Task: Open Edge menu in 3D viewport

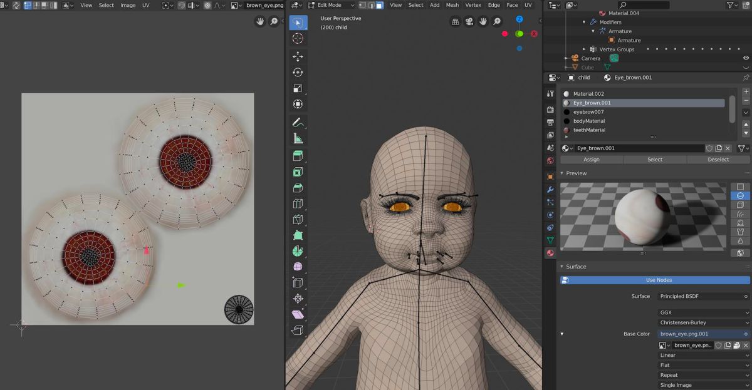Action: [494, 5]
